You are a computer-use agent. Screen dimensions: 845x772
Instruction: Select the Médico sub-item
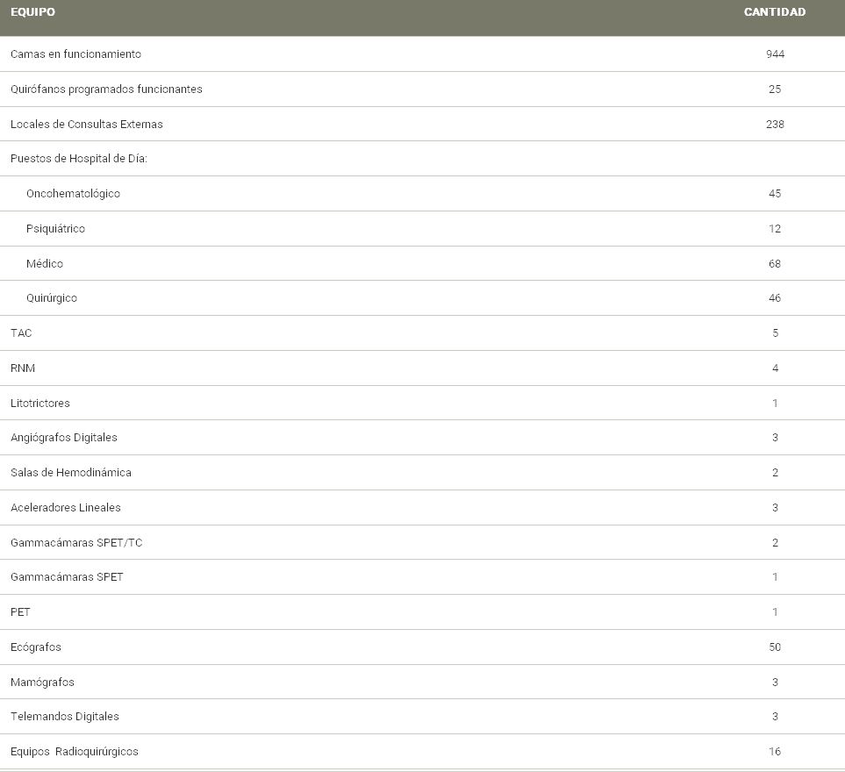[45, 264]
